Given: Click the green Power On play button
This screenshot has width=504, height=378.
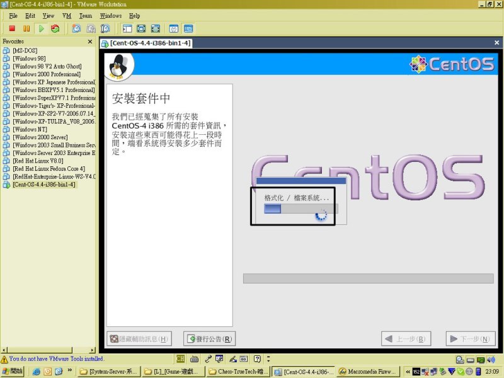Looking at the screenshot, I should click(x=41, y=28).
